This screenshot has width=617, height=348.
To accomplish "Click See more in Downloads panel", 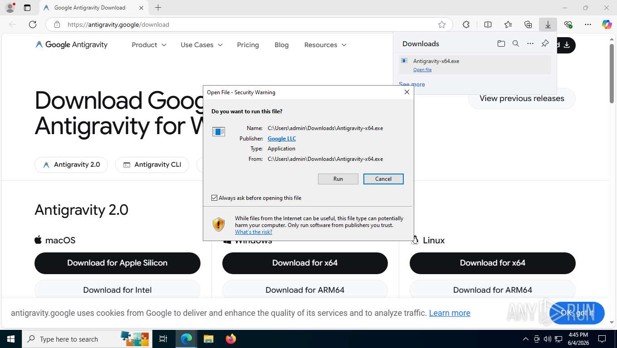I will coord(412,84).
